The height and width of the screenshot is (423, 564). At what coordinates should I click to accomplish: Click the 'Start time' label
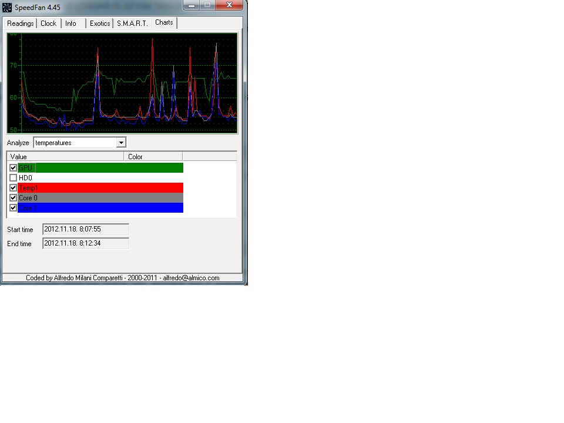tap(20, 230)
